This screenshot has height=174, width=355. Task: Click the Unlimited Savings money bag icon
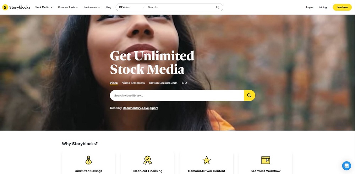(88, 160)
